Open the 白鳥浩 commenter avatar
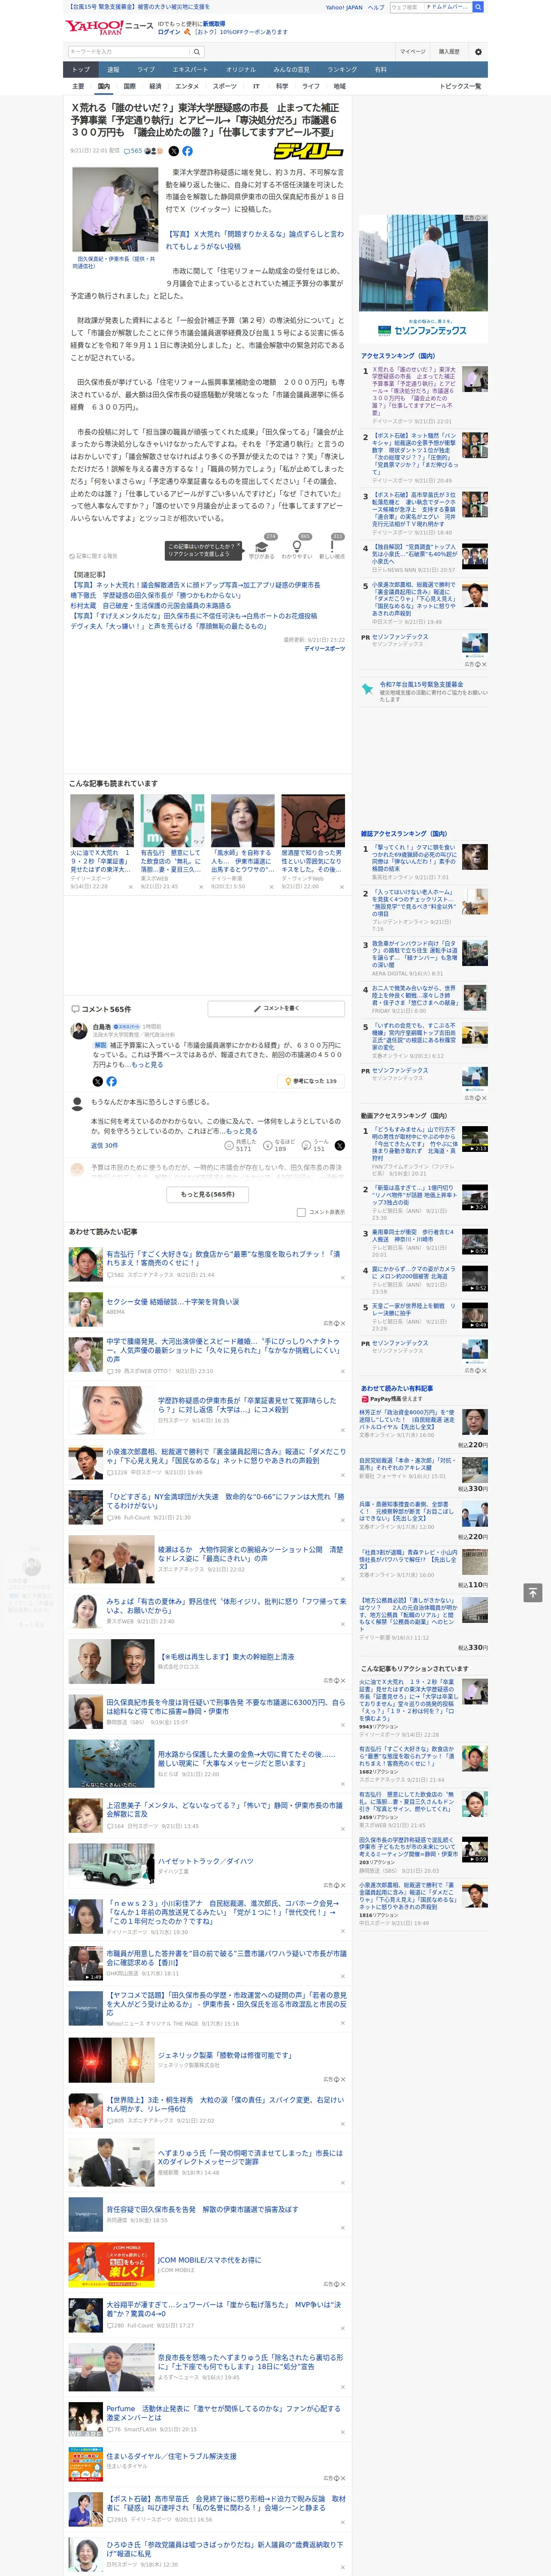Screen dimensions: 551x2576 pyautogui.click(x=78, y=1031)
